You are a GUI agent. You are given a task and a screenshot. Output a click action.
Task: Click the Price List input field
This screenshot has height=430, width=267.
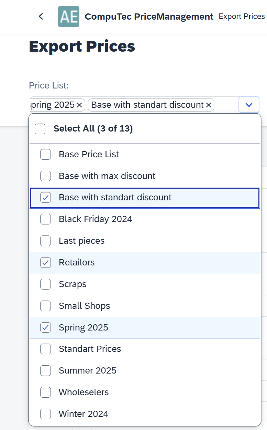point(225,105)
